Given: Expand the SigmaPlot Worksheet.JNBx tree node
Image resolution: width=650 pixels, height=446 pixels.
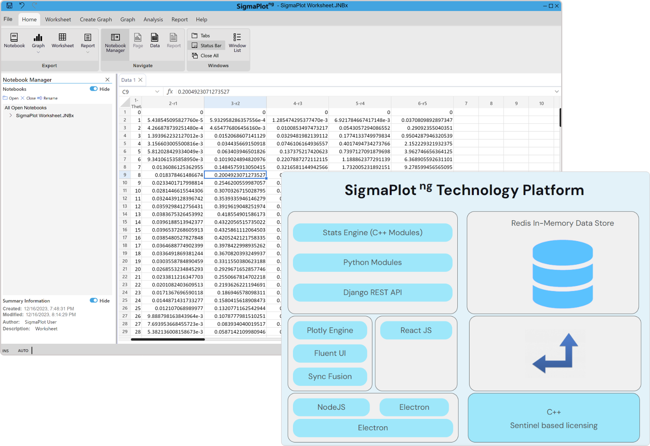Looking at the screenshot, I should click(11, 116).
